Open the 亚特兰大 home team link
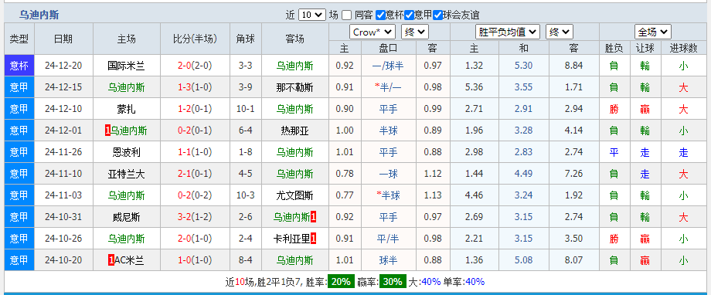This screenshot has width=711, height=295. (127, 174)
